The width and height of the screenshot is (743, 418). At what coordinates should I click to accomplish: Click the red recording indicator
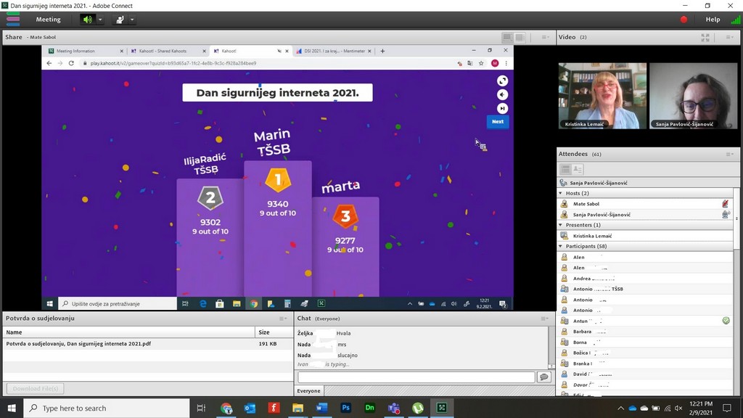click(684, 20)
